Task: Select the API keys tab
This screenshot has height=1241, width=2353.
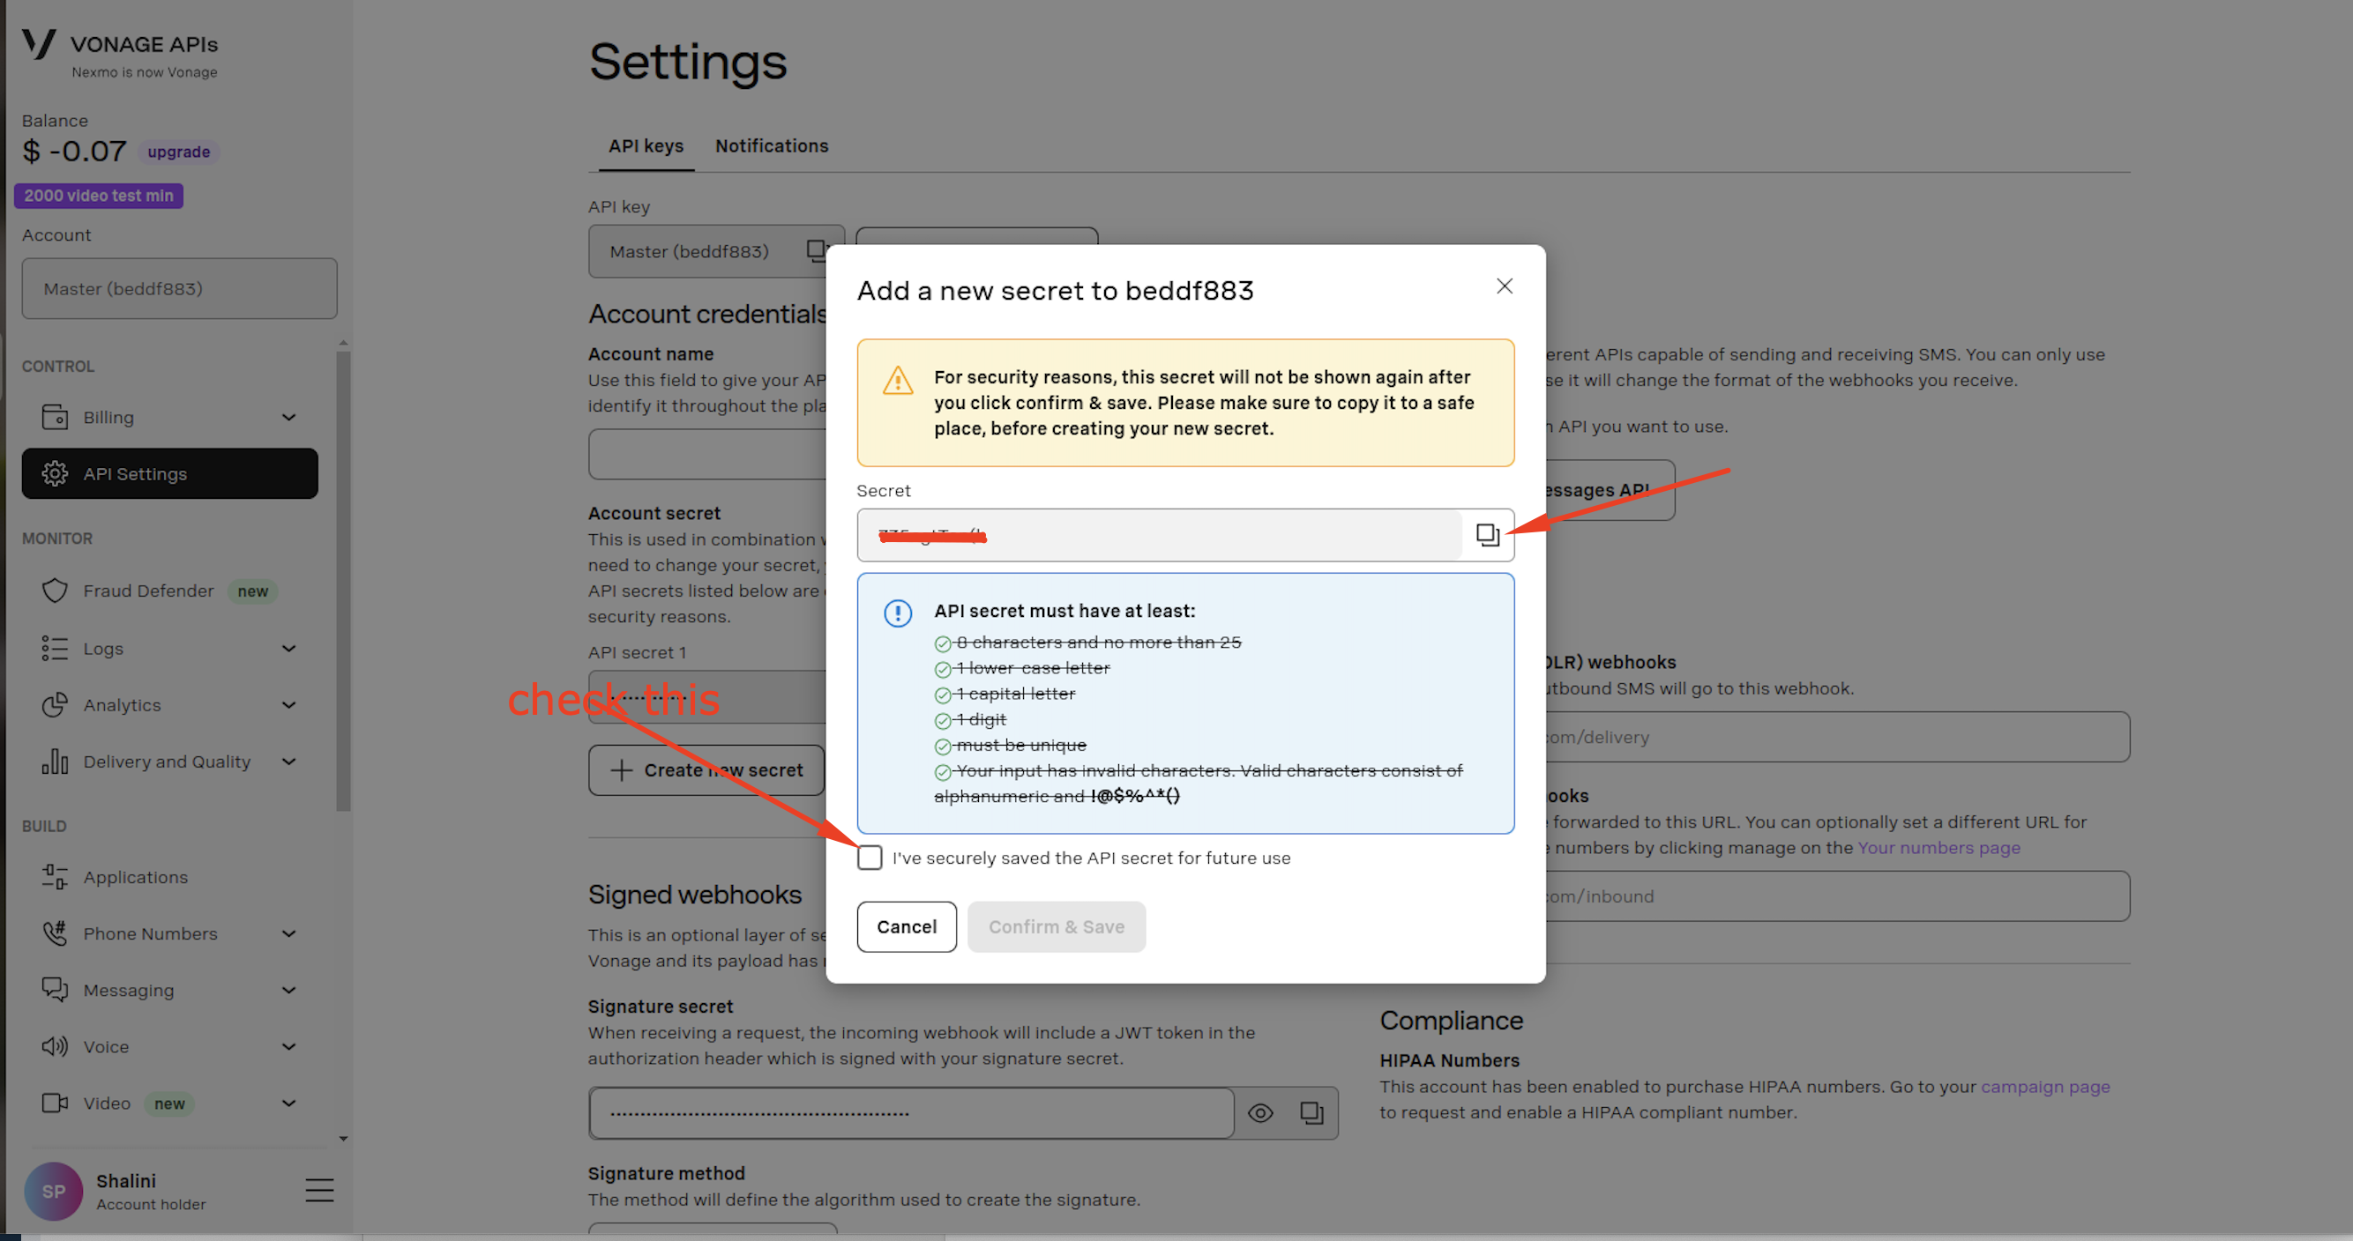Action: coord(646,146)
